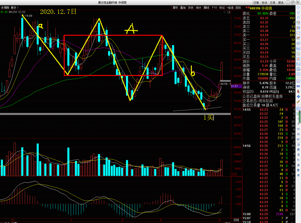Click the 历史 history button
301x223 pixels.
[191, 8]
